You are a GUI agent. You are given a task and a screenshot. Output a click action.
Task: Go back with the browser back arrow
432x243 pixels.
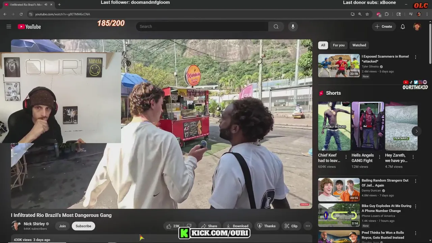tap(5, 14)
